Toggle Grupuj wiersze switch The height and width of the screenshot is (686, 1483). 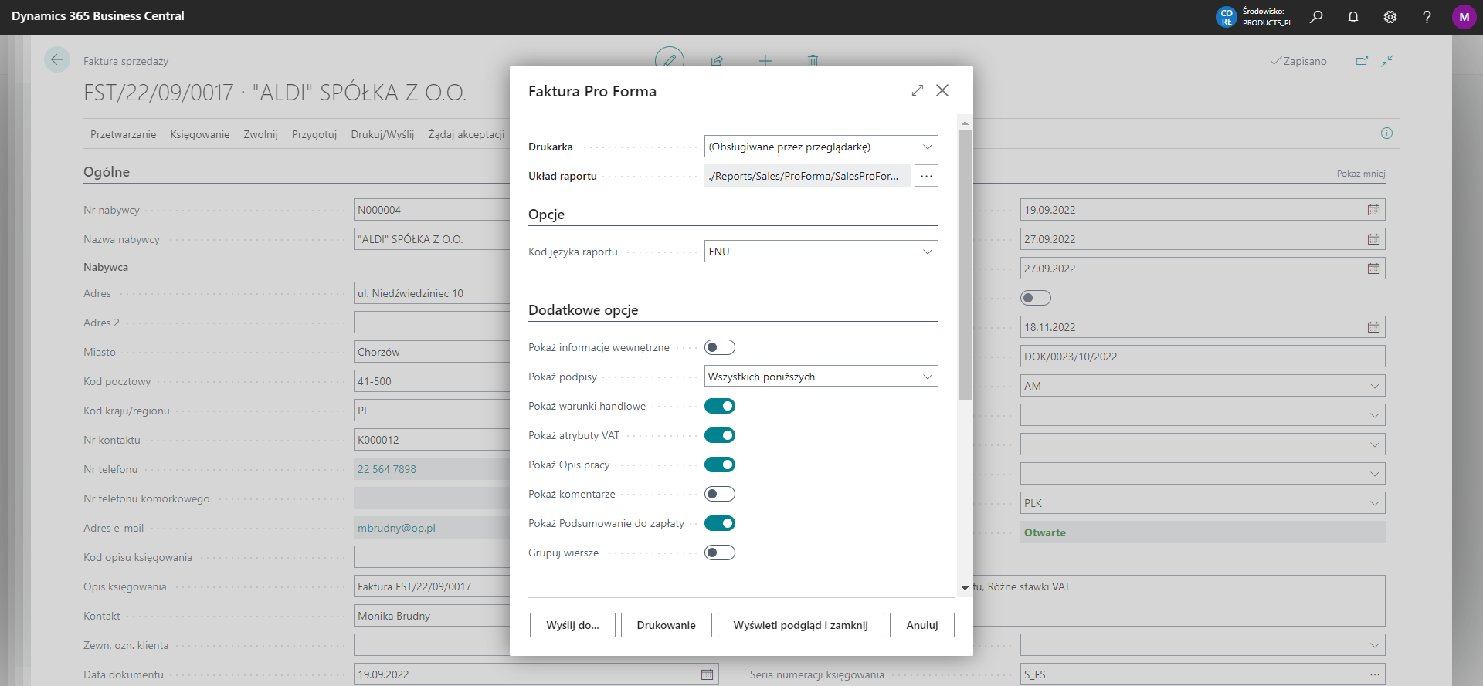coord(720,553)
